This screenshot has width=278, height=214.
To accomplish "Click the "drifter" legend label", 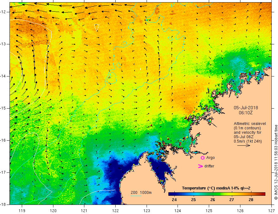I will pos(209,166).
